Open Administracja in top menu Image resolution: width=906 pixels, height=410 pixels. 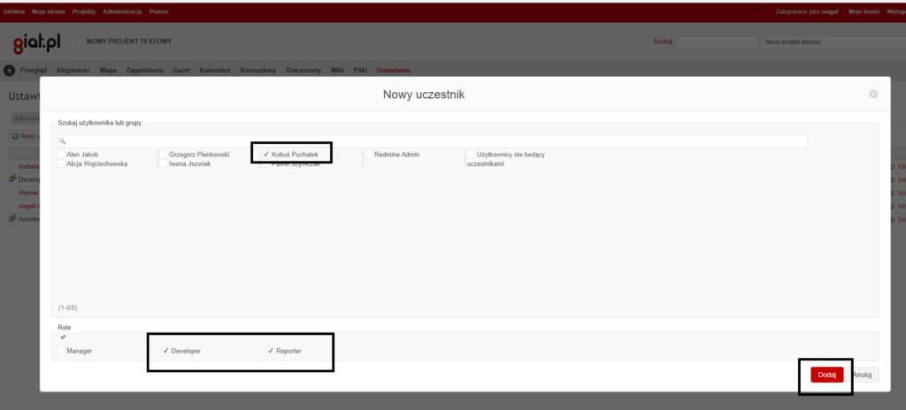(122, 11)
